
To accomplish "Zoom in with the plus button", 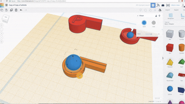I will [x=2, y=33].
